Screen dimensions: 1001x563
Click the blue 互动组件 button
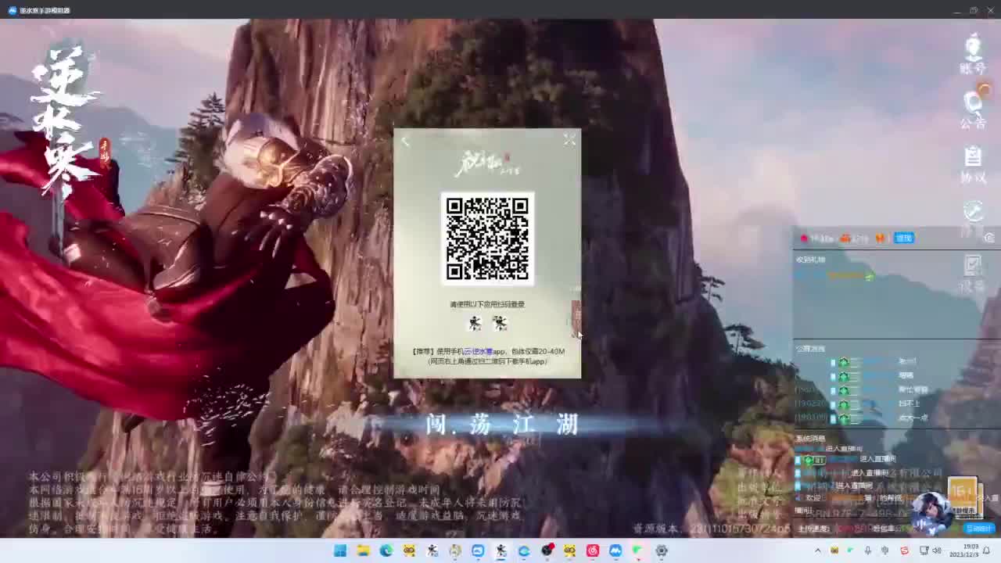point(978,529)
